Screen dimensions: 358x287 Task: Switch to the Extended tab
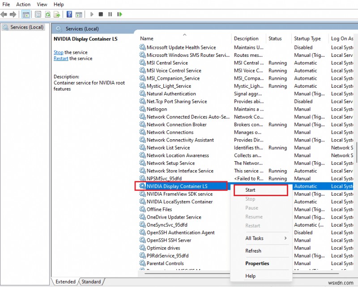[65, 282]
